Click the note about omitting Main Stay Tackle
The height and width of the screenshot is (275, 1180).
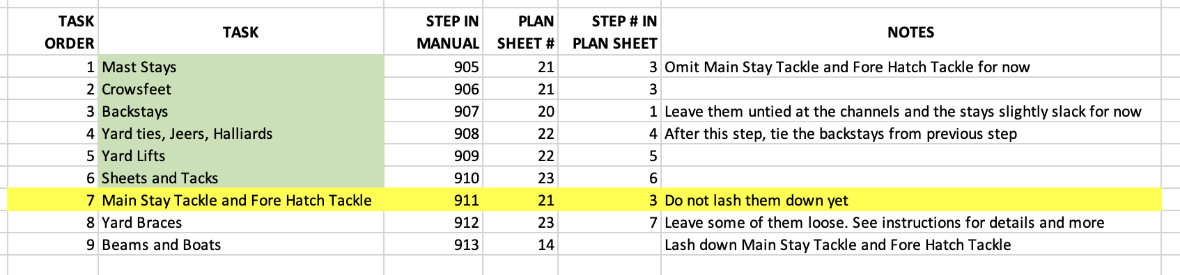click(x=847, y=67)
